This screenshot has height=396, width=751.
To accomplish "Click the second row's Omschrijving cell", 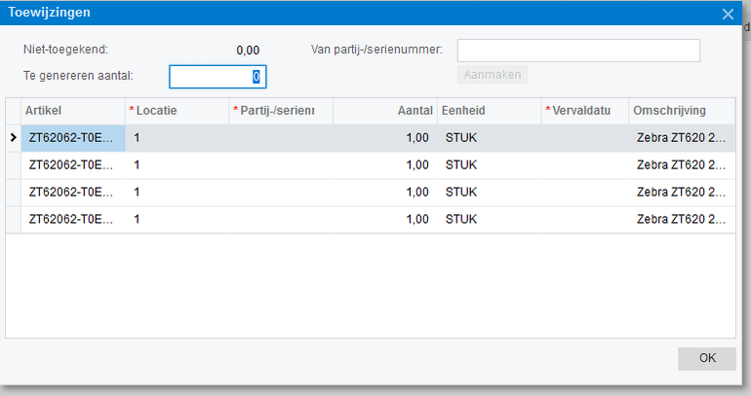I will point(681,165).
